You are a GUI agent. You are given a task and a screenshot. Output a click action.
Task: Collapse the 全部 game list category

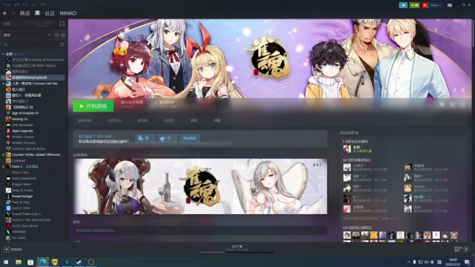(4, 54)
